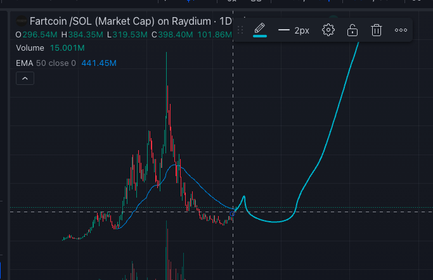
Task: Grab the floating toolbar drag handle
Action: coord(240,30)
